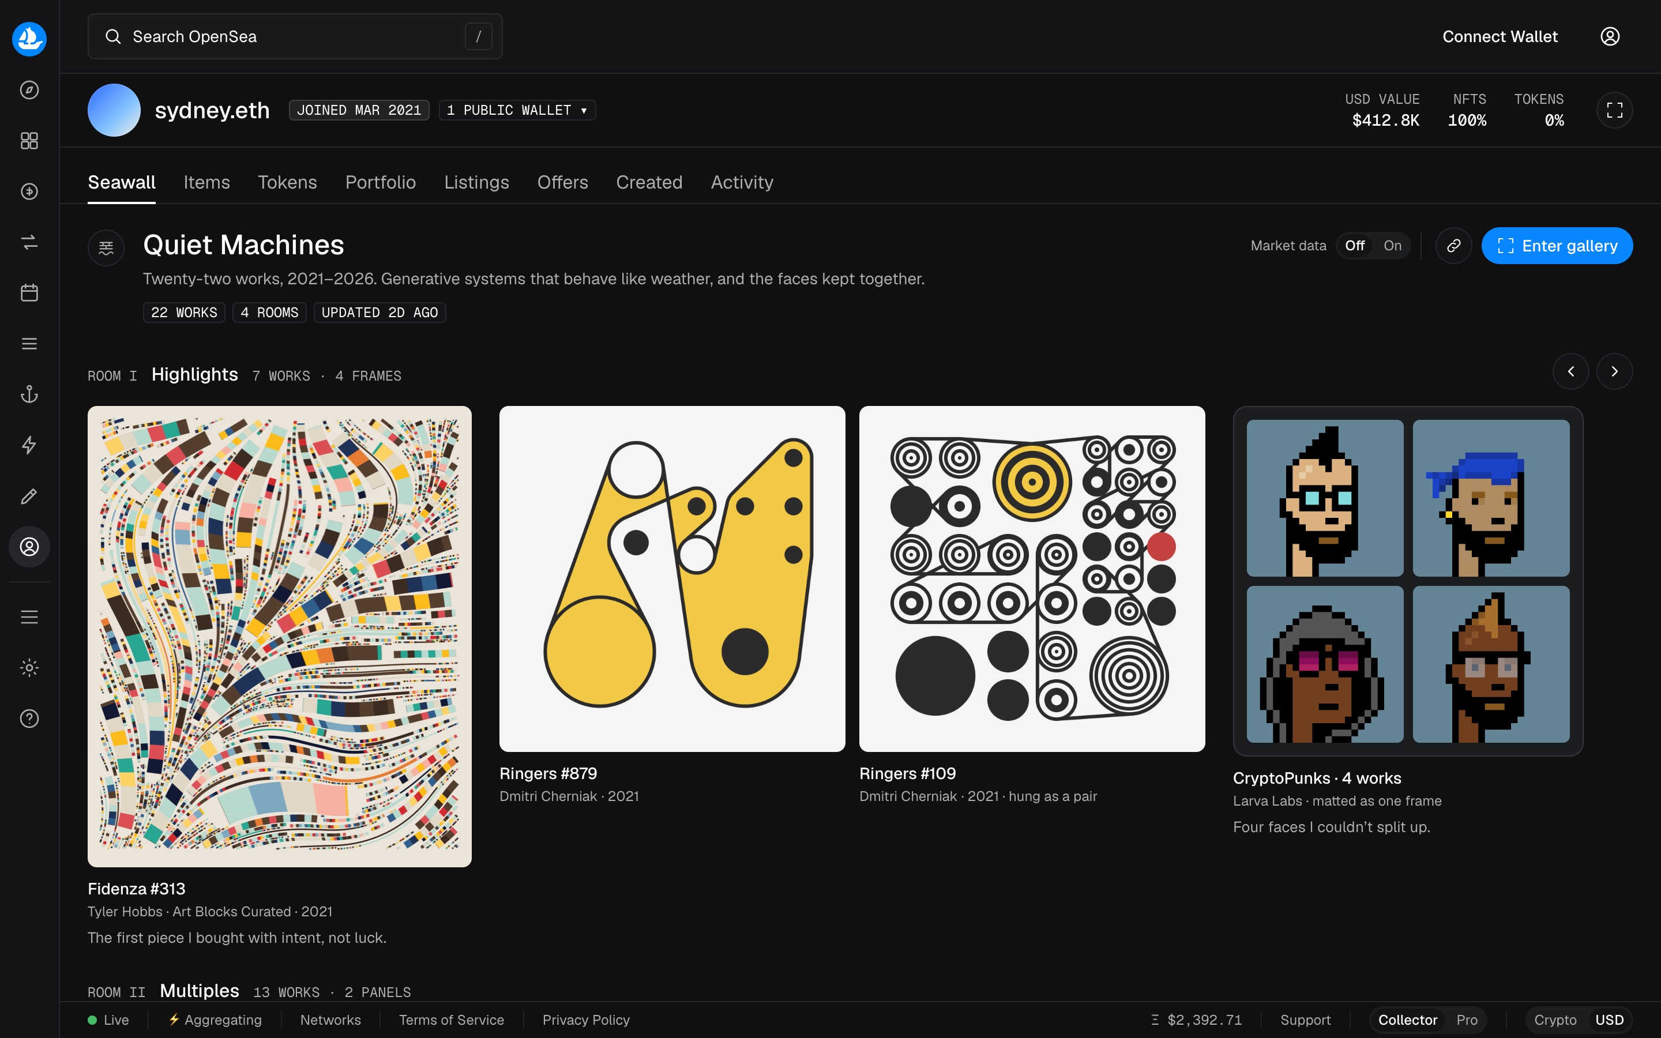
Task: Switch to the Activity tab
Action: [741, 183]
